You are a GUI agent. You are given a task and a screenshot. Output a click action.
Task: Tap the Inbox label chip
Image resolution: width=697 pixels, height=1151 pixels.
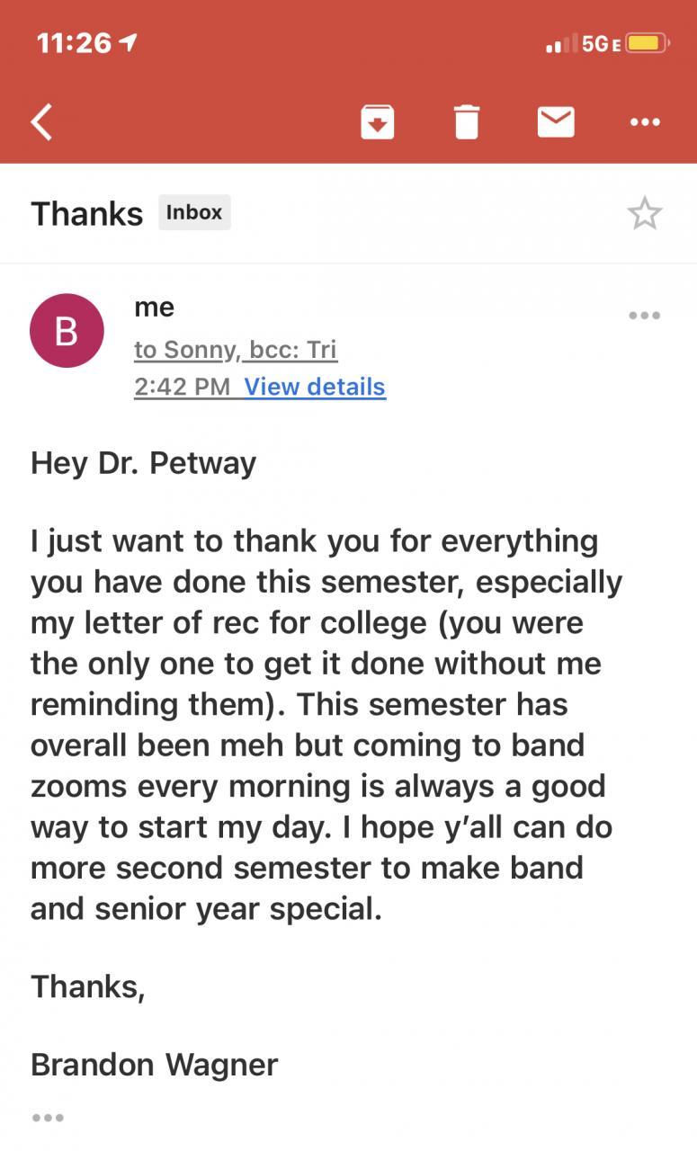[194, 213]
